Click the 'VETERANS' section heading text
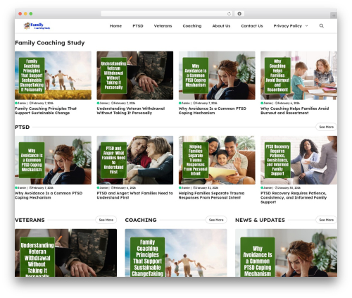Screen dimensions: 352x298 coord(30,220)
